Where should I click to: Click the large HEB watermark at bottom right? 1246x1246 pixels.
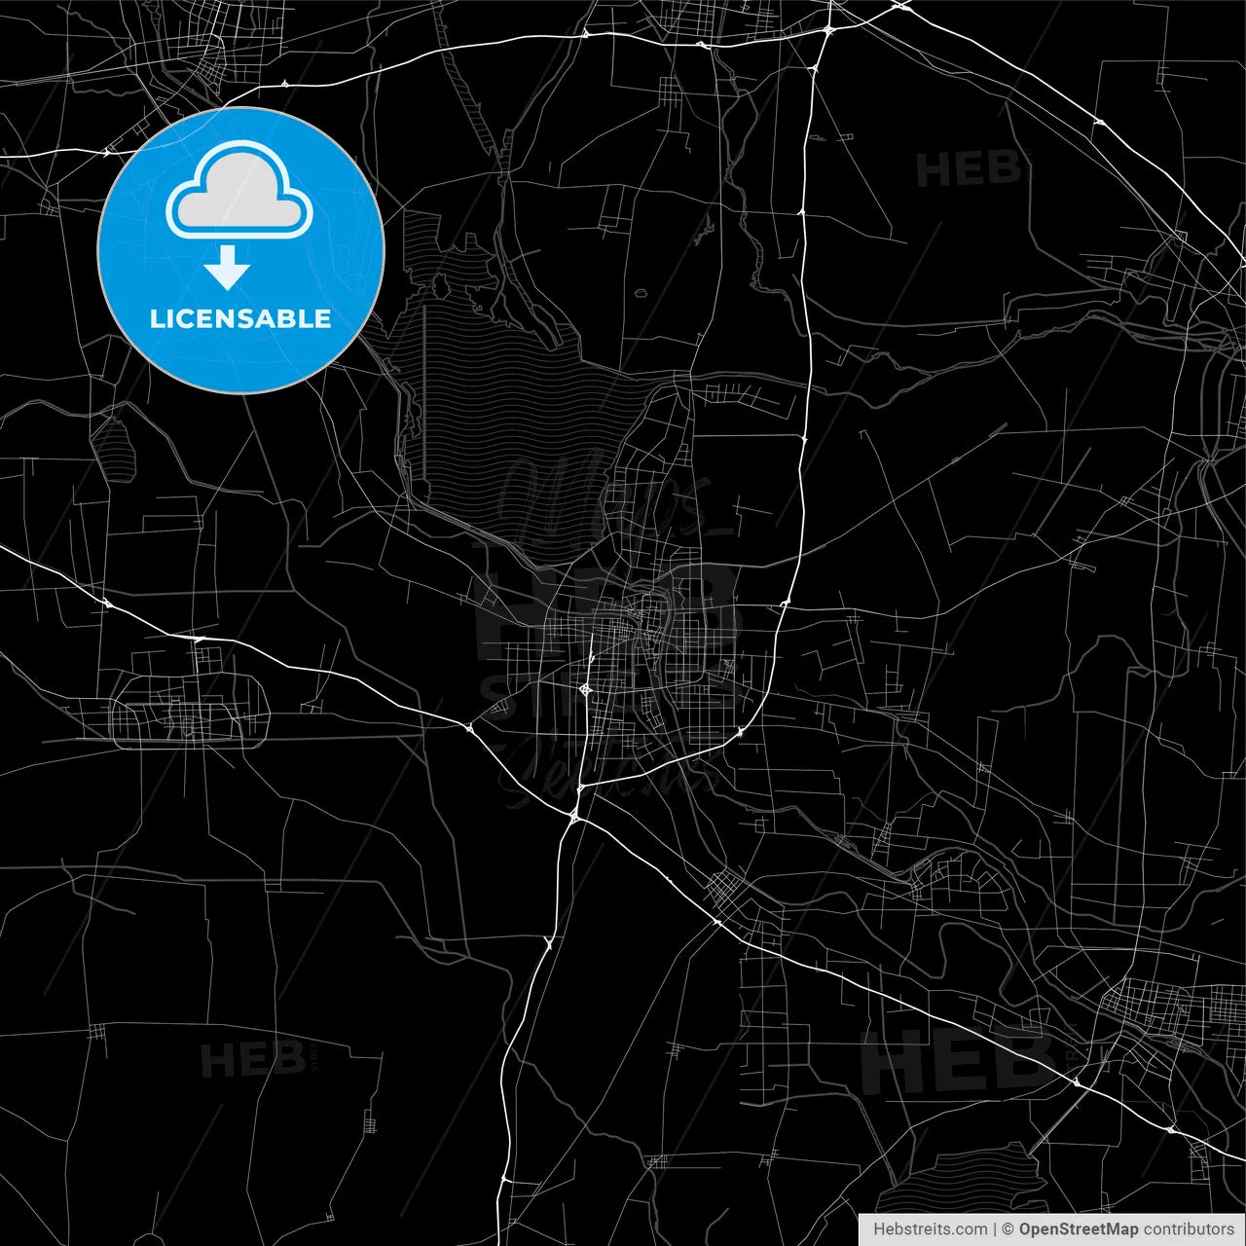pyautogui.click(x=956, y=1063)
